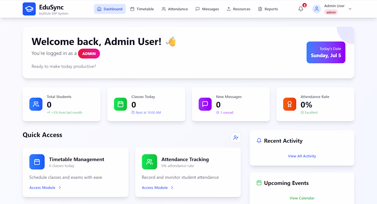
Task: Click the Timetable Management calendar icon
Action: (x=37, y=162)
